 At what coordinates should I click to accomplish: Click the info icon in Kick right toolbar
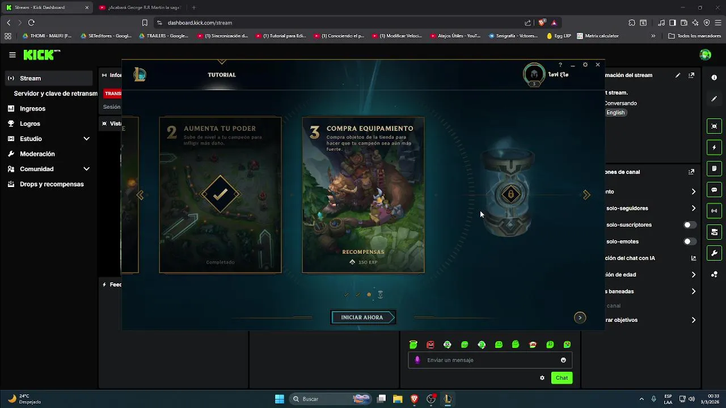click(x=714, y=78)
